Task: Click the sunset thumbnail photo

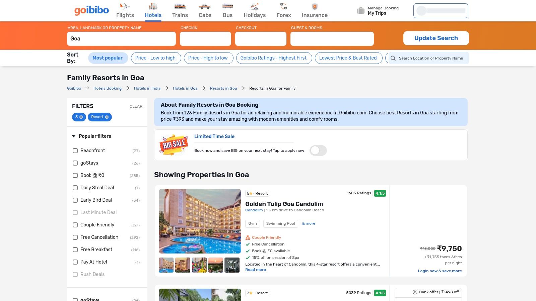Action: (215, 265)
